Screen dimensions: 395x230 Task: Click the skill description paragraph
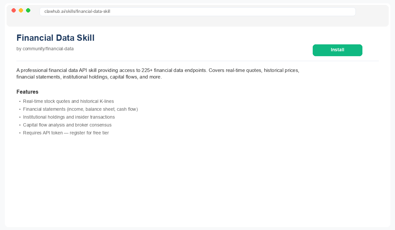pos(158,74)
